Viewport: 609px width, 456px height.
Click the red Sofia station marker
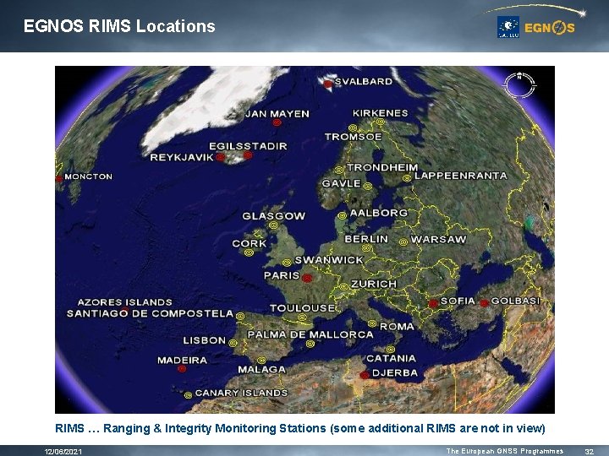(433, 304)
